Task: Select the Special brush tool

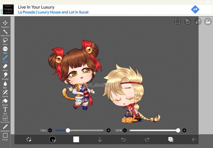Action: [5, 94]
